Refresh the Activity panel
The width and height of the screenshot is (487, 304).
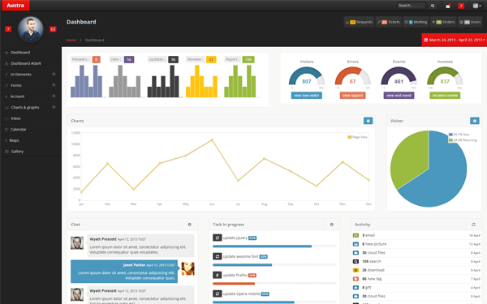pos(473,225)
